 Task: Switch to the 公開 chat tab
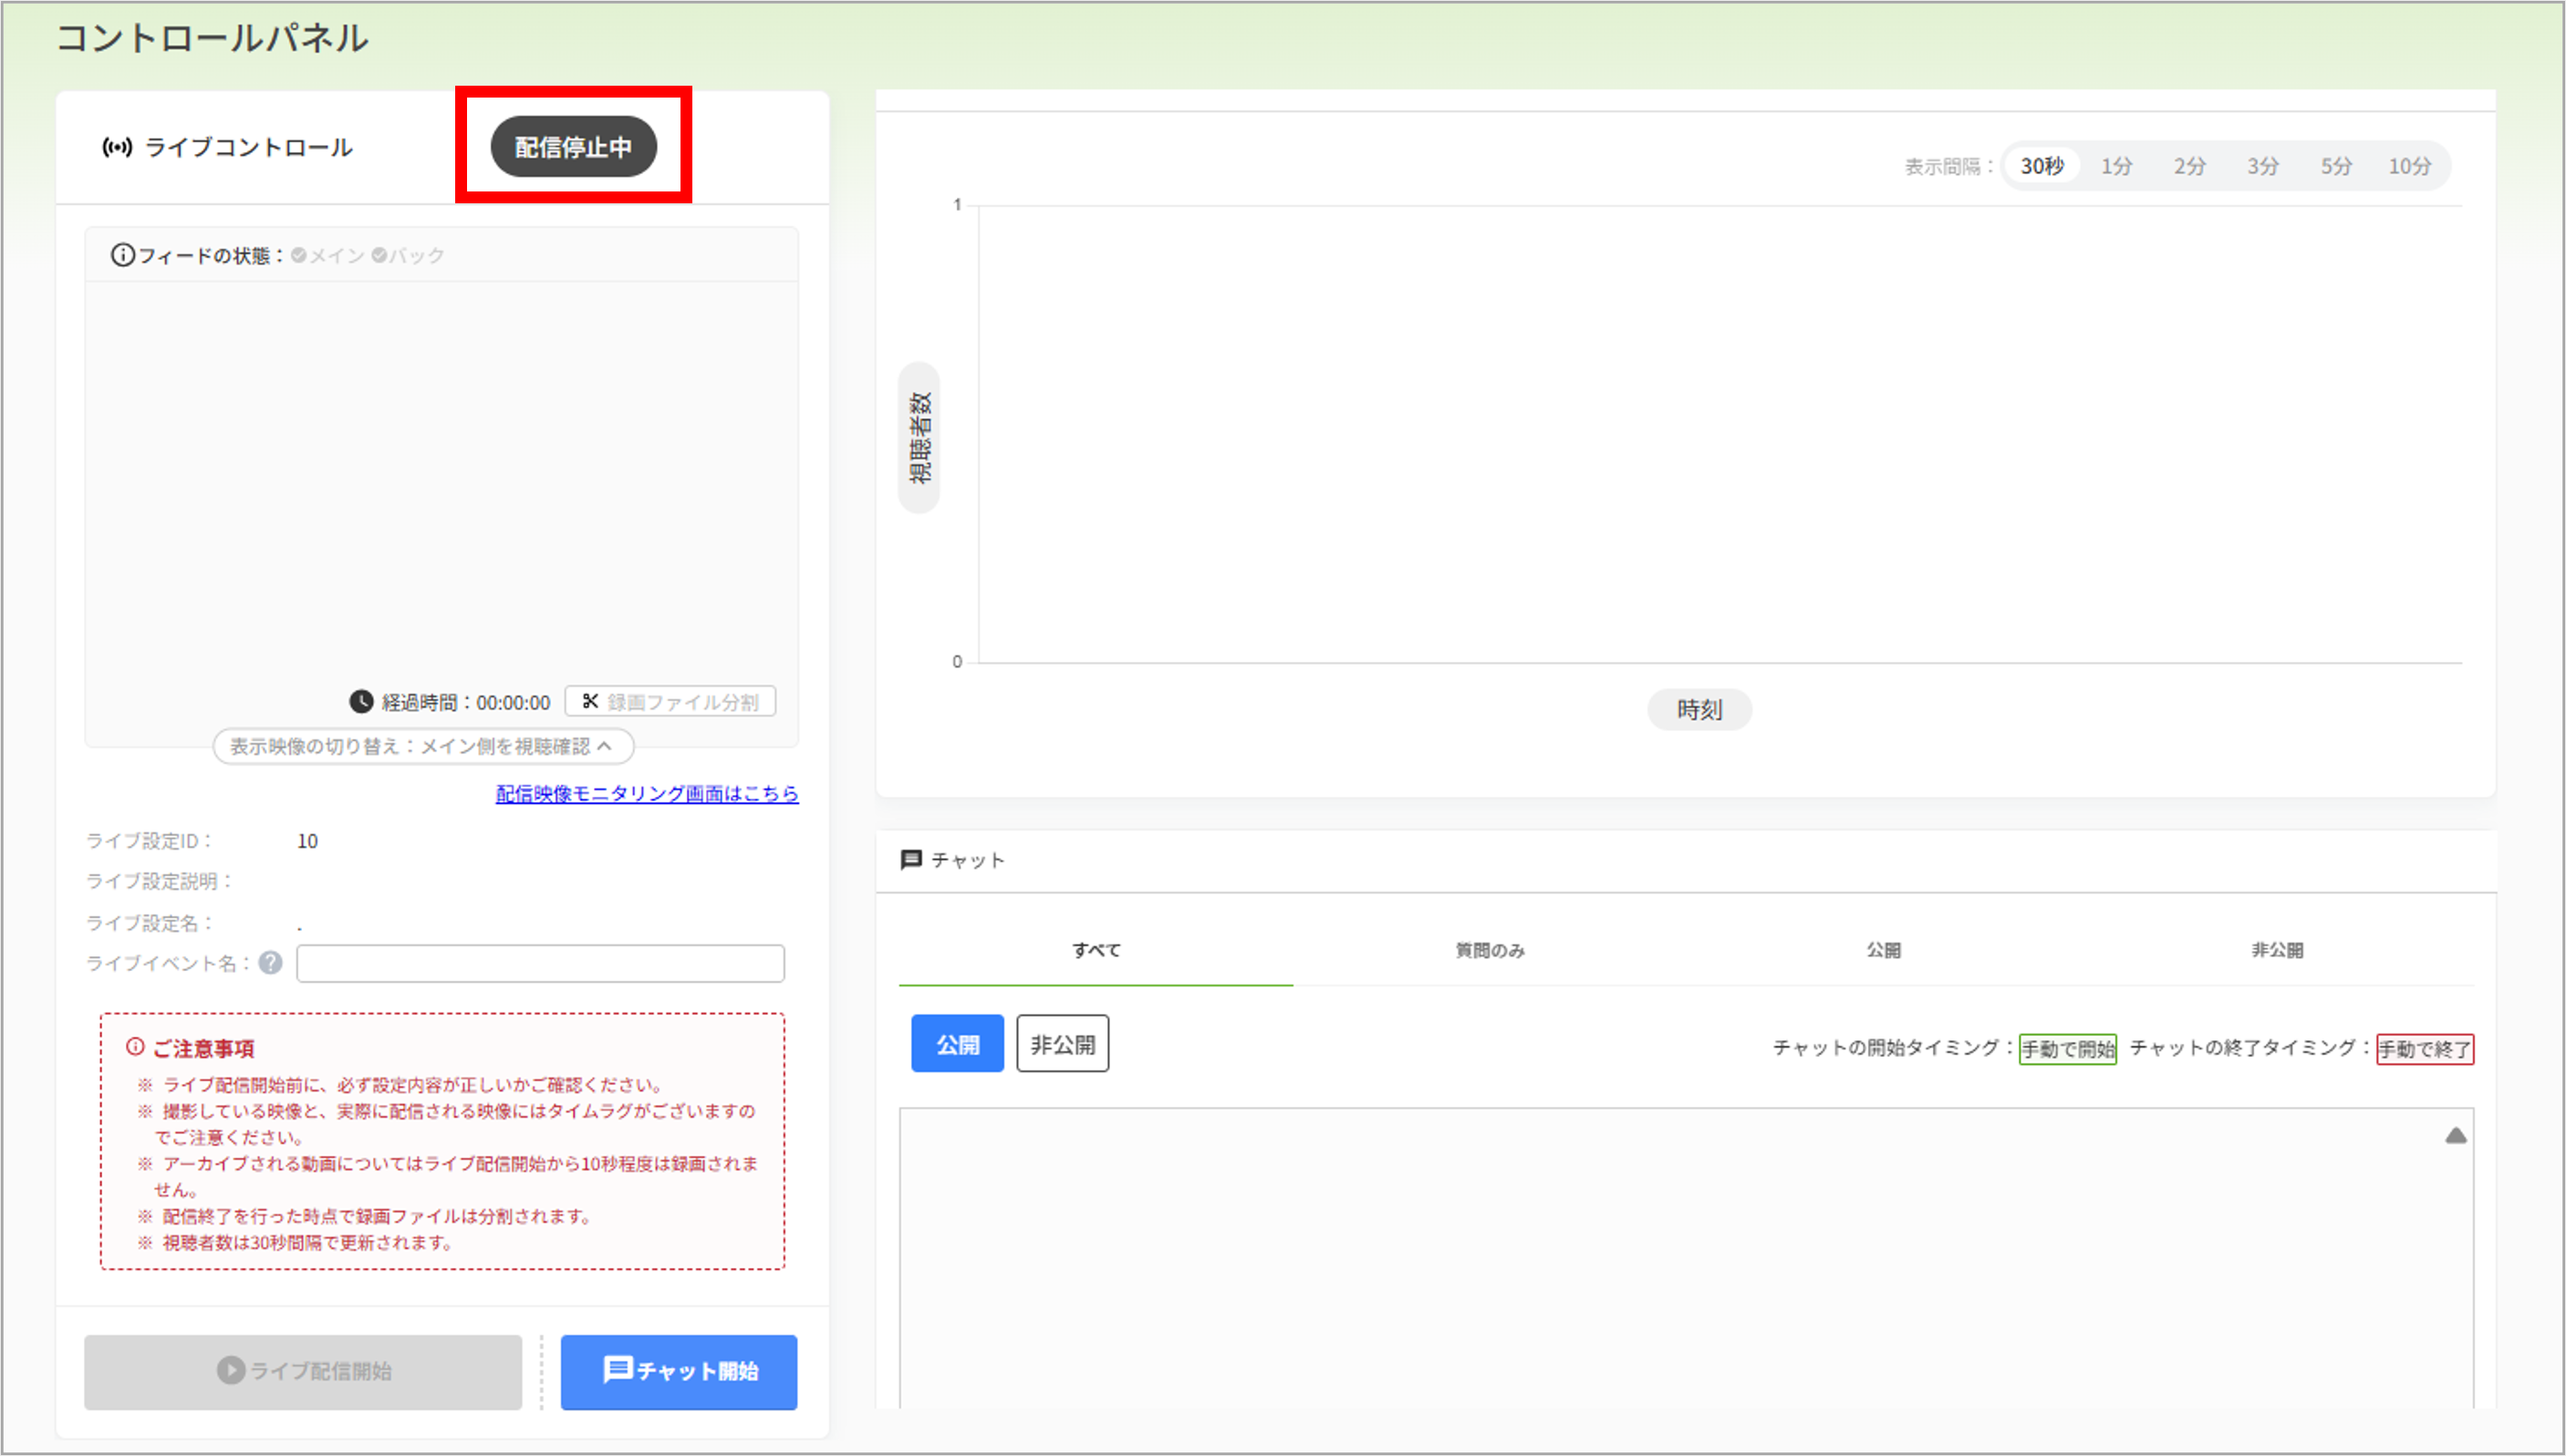coord(1884,950)
